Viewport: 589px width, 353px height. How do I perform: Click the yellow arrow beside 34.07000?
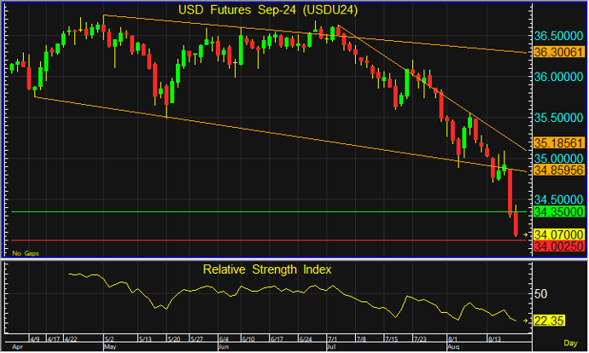click(526, 234)
